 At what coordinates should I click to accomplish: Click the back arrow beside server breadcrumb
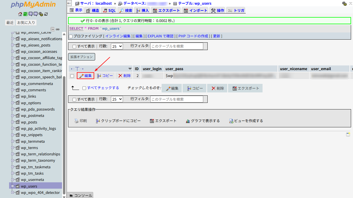click(69, 3)
